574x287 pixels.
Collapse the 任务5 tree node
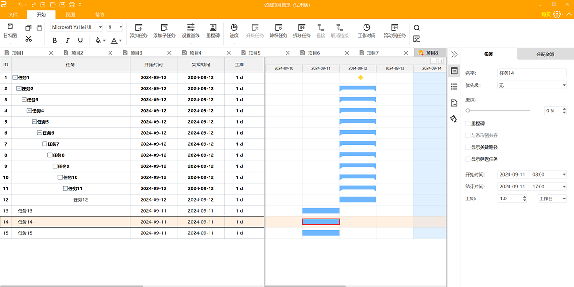pyautogui.click(x=34, y=122)
